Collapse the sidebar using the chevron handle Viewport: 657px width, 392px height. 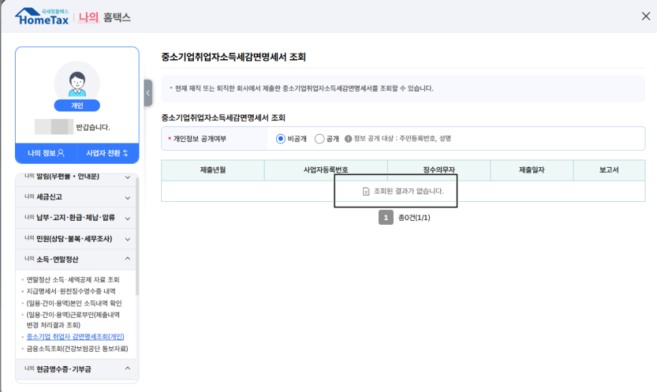coord(148,93)
